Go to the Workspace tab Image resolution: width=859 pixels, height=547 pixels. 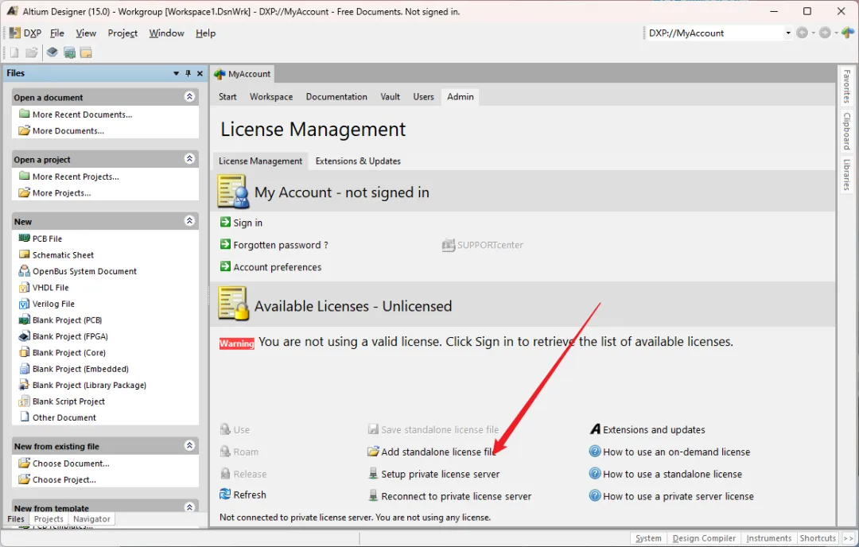[271, 97]
